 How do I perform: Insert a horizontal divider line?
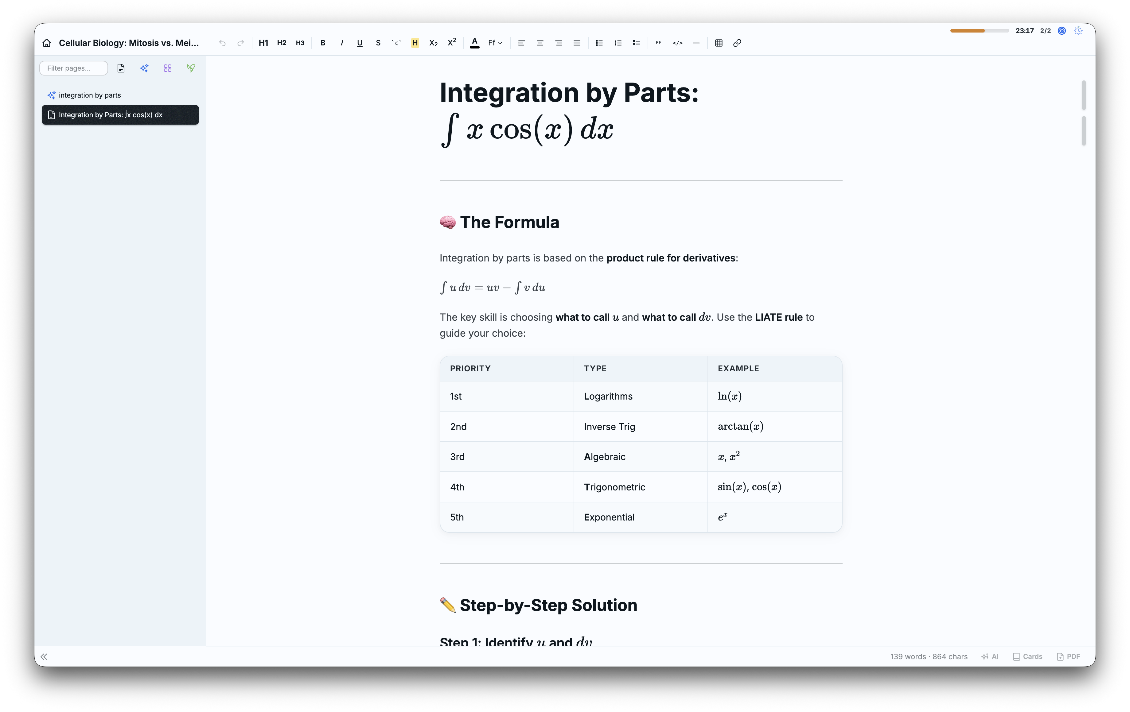(696, 43)
